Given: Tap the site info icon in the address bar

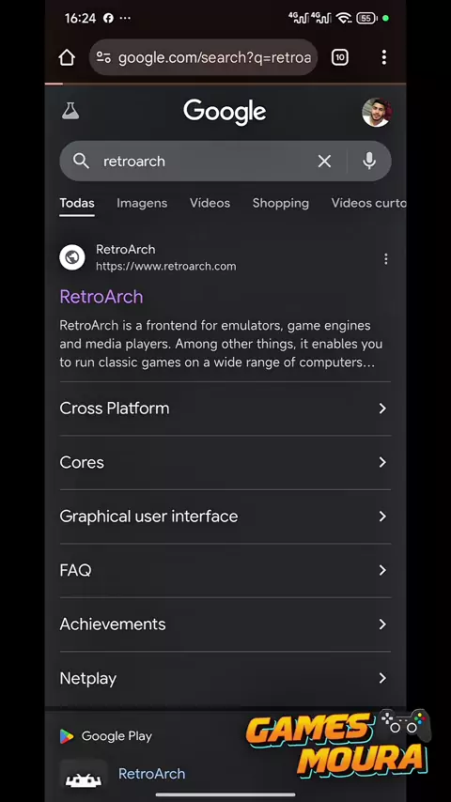Looking at the screenshot, I should 104,57.
